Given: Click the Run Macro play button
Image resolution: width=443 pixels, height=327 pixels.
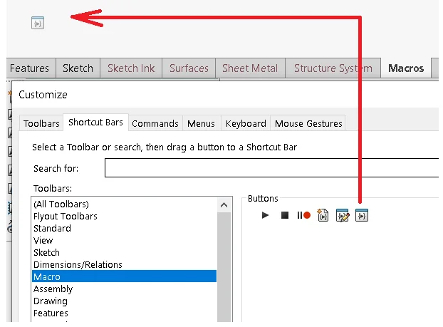Looking at the screenshot, I should pos(266,215).
